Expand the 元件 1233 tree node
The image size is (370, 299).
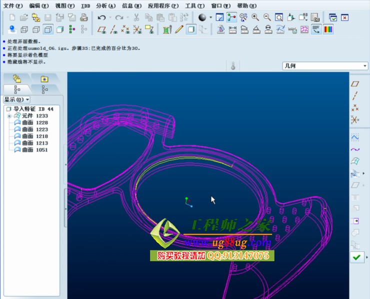coord(9,116)
